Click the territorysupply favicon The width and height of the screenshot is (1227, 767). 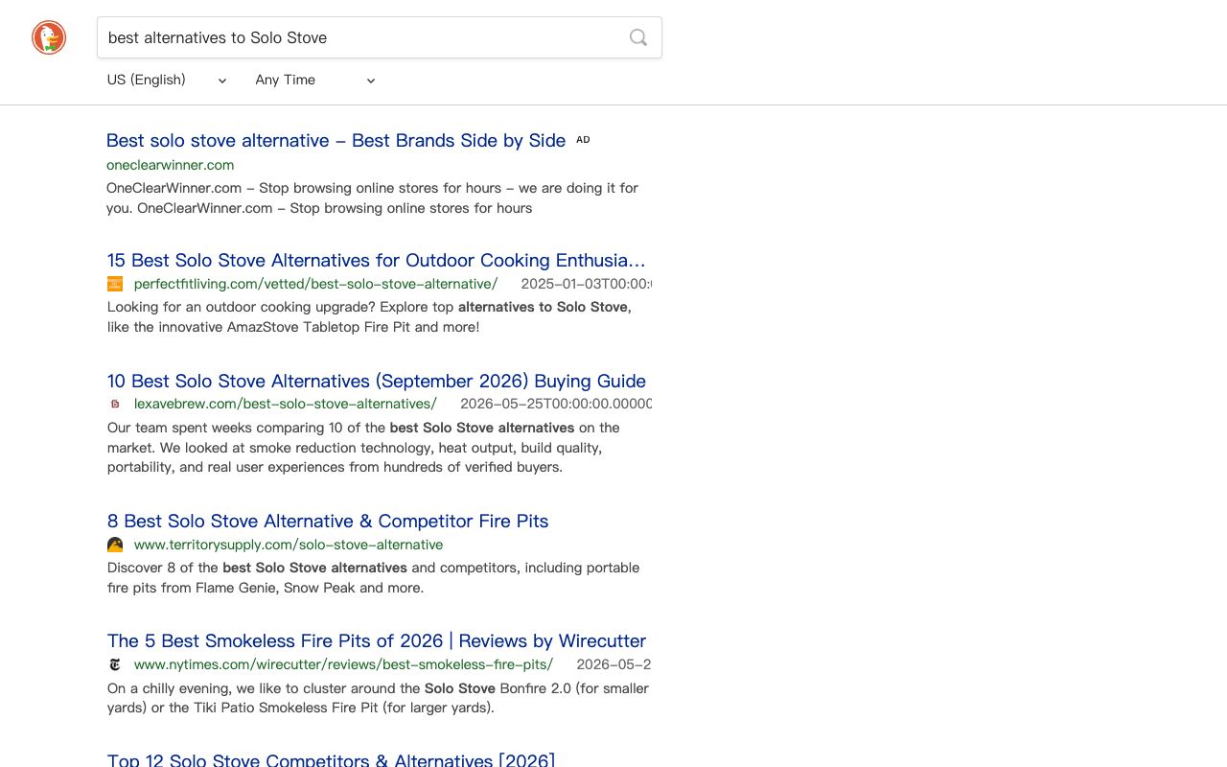[x=115, y=545]
